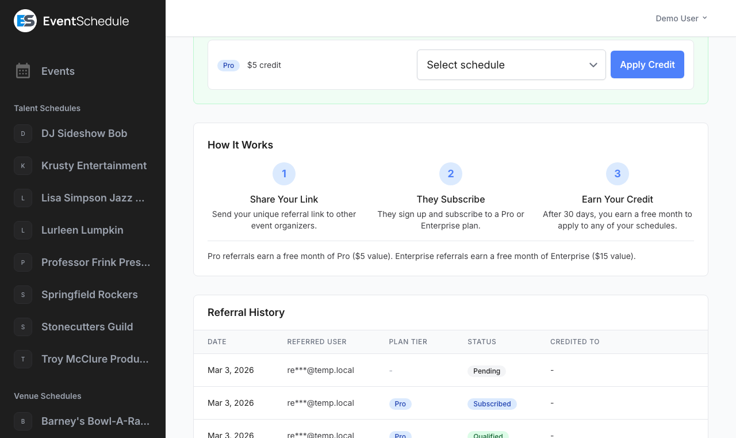This screenshot has width=736, height=438.
Task: Click the P avatar for Professor Frink
Action: point(23,262)
